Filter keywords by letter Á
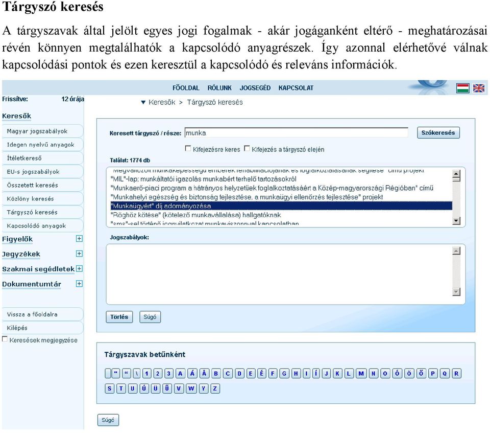This screenshot has height=433, width=490. coord(192,374)
